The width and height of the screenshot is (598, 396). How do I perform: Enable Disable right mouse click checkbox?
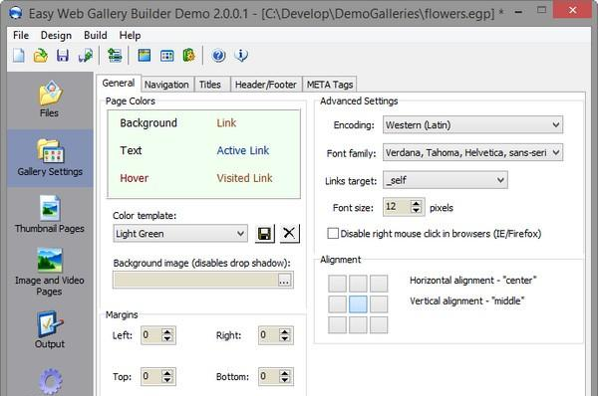point(333,234)
